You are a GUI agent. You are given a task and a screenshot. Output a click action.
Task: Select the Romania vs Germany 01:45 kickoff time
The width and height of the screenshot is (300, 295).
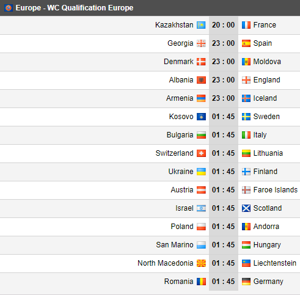224,282
